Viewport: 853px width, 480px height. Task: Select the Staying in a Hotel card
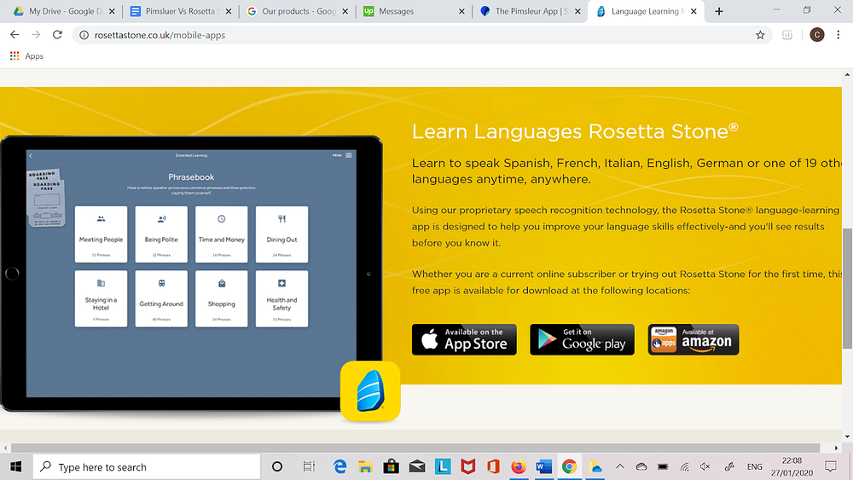(101, 299)
